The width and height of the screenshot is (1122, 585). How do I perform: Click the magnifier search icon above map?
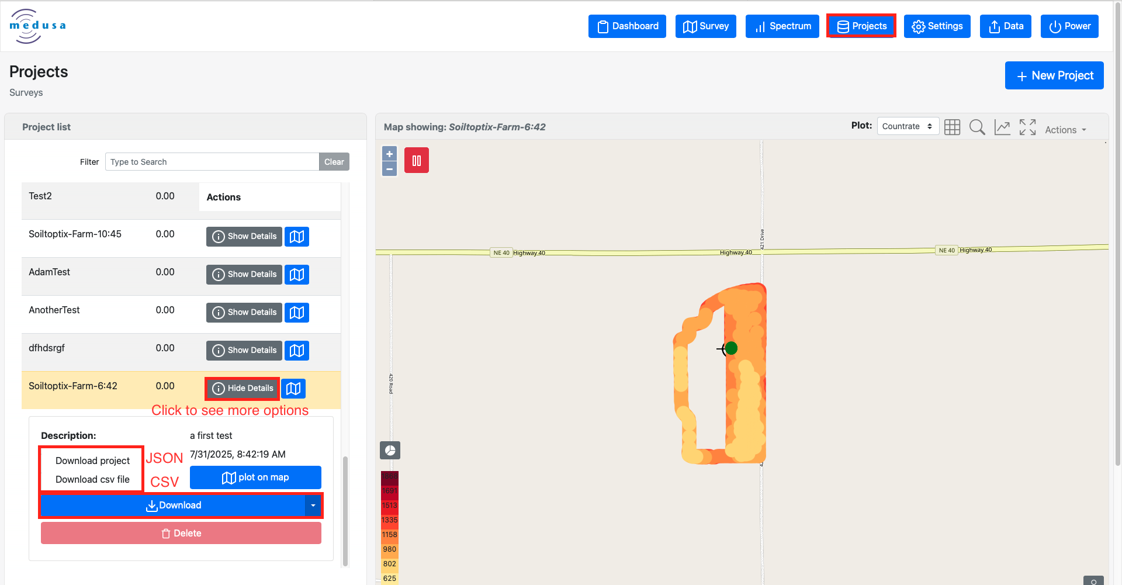point(977,127)
